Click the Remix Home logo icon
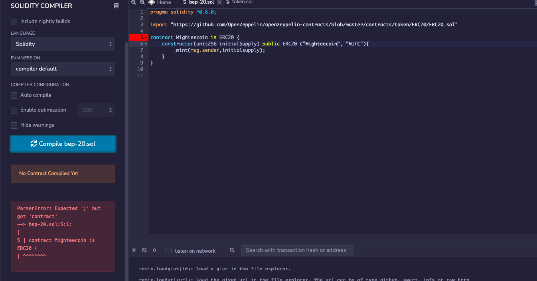Screen dimensions: 537x281 (151, 2)
